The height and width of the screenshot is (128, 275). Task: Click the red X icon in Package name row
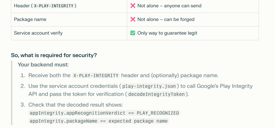pos(133,19)
